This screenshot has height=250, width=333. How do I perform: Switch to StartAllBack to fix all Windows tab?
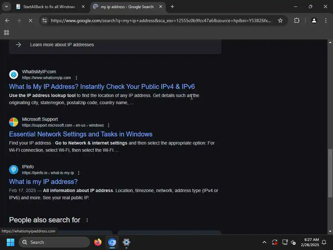click(x=49, y=7)
